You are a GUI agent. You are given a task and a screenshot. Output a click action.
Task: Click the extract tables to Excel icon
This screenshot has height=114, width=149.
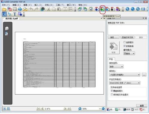(x=102, y=9)
